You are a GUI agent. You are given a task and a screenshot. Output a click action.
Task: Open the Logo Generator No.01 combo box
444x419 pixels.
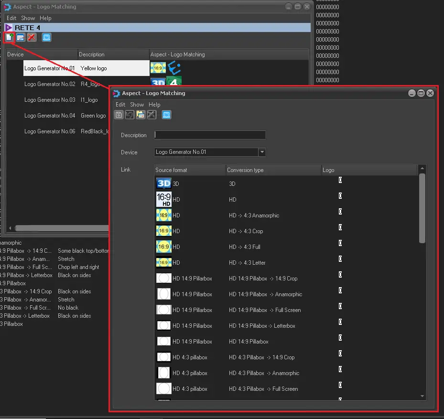(206, 152)
